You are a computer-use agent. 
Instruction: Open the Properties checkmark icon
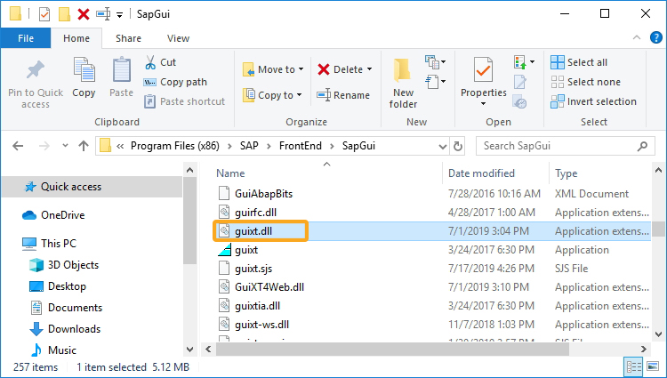click(483, 69)
